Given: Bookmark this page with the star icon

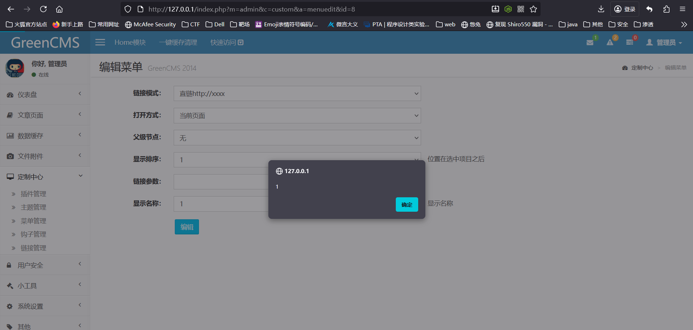Looking at the screenshot, I should pyautogui.click(x=533, y=9).
